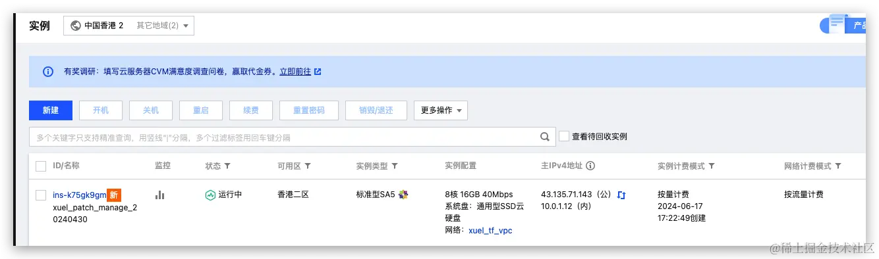Open the 立即前往 survey link

coord(295,72)
